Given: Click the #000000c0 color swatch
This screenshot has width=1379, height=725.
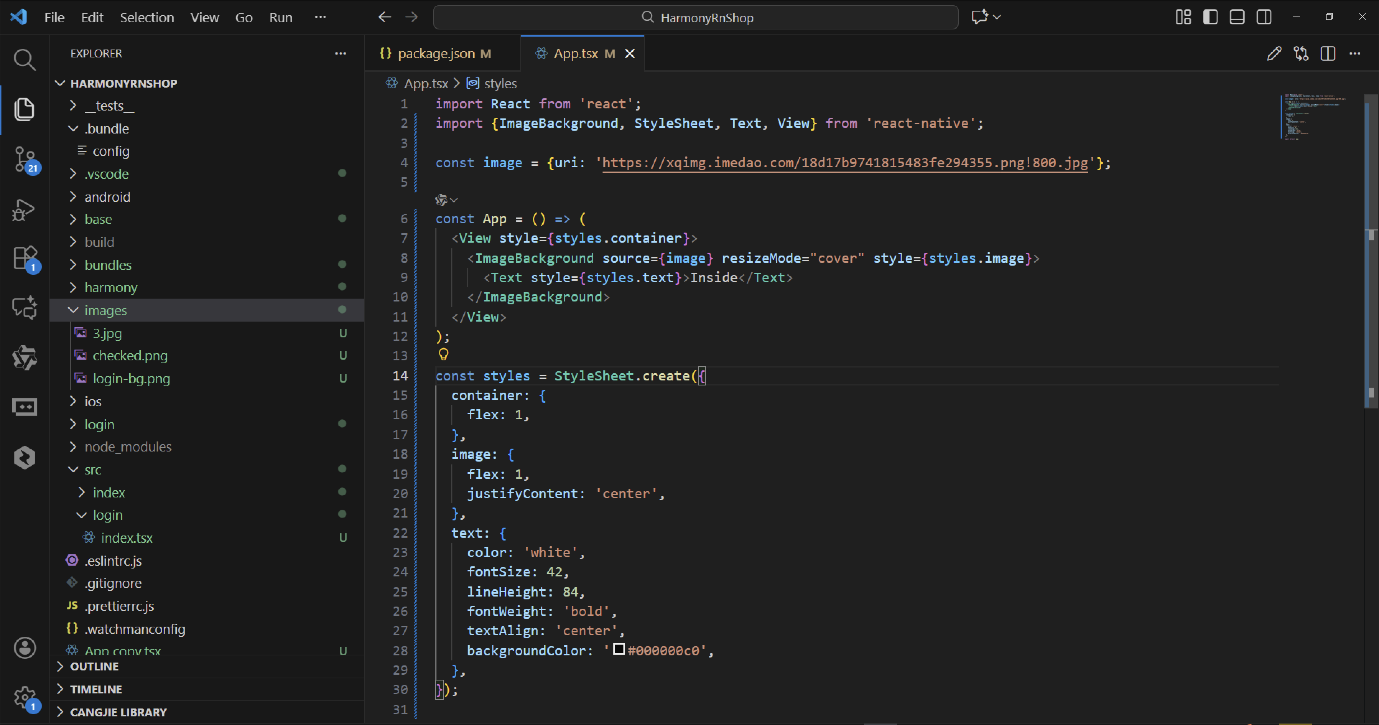Looking at the screenshot, I should tap(619, 650).
